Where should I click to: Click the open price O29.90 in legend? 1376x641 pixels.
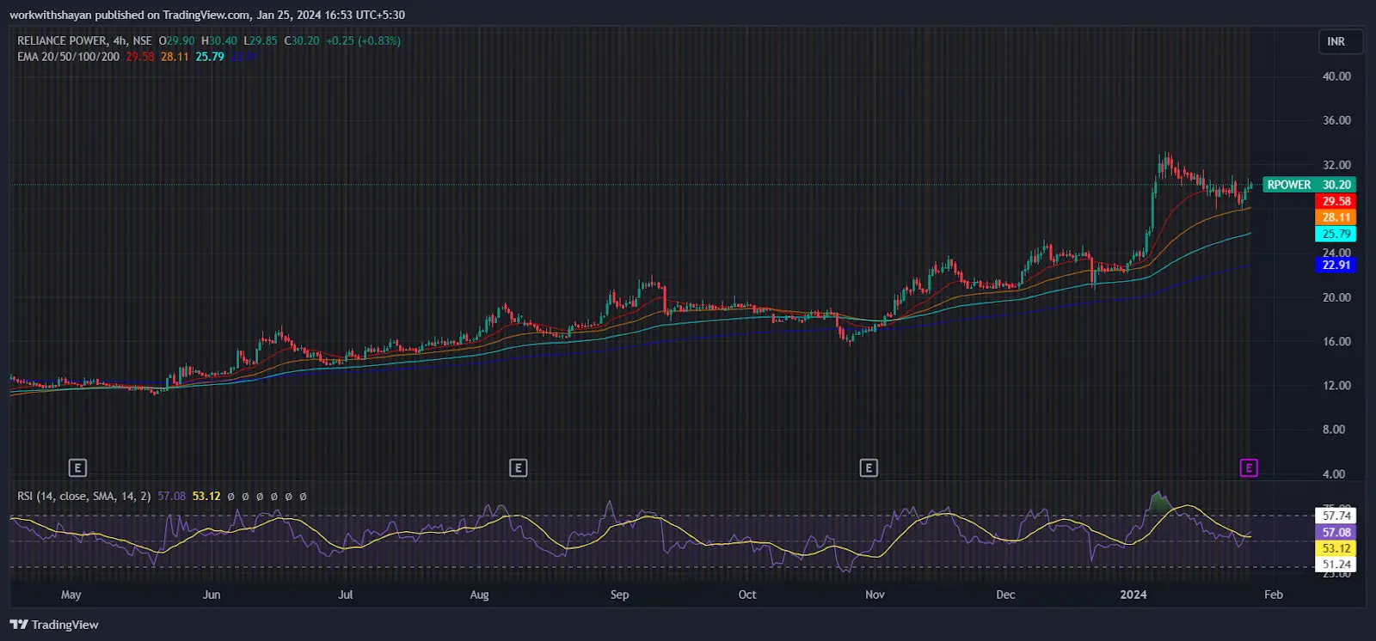point(176,40)
